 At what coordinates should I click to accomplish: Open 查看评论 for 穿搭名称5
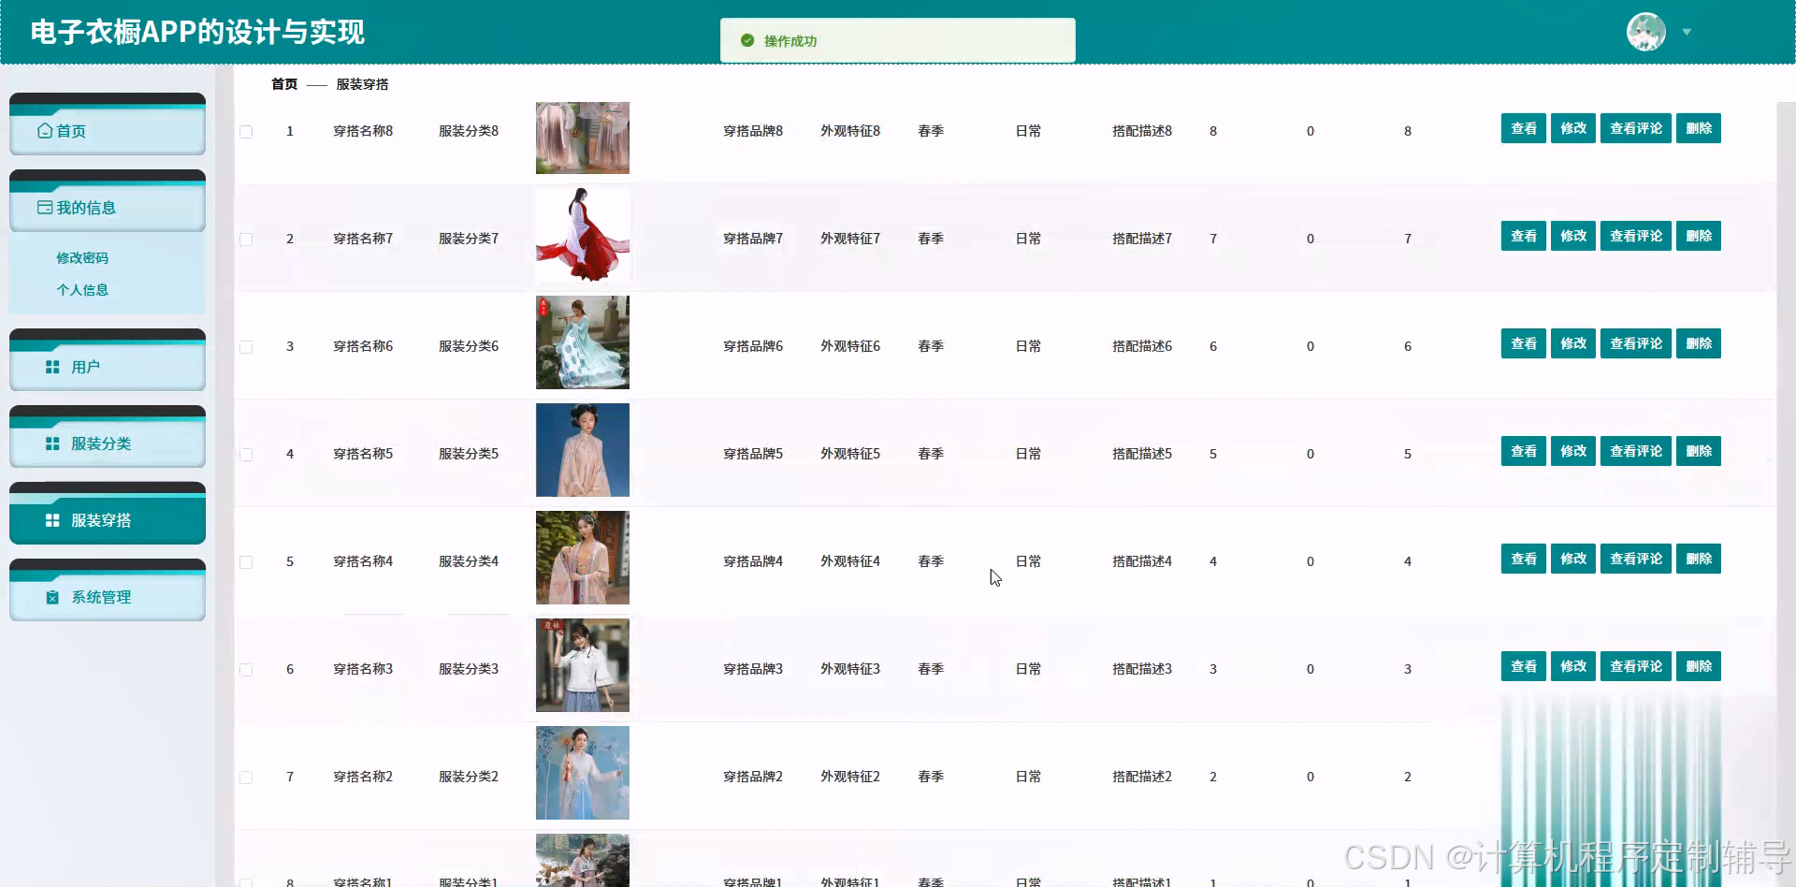coord(1636,451)
